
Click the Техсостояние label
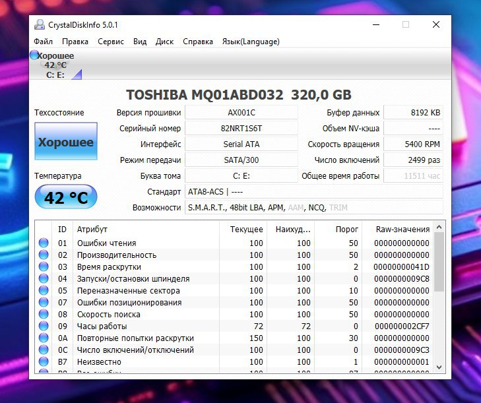coord(59,113)
